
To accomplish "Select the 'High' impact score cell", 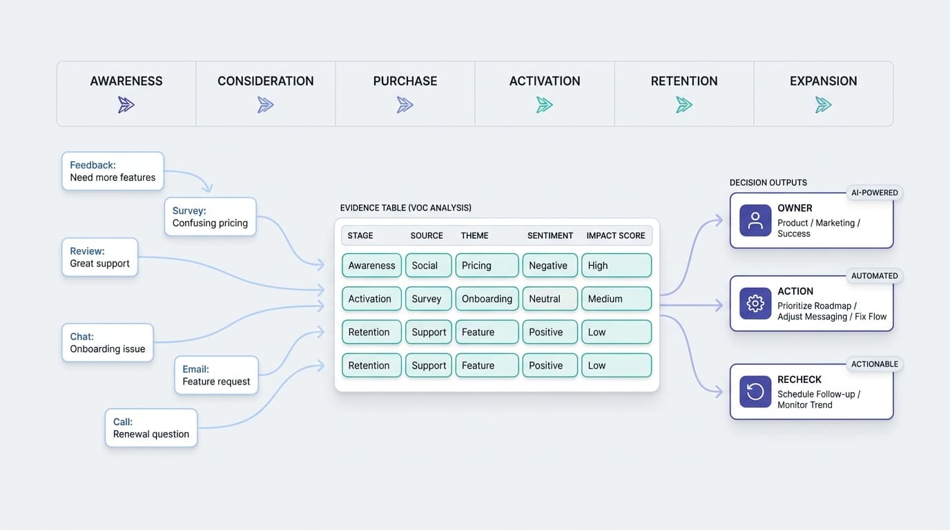I will pyautogui.click(x=617, y=266).
